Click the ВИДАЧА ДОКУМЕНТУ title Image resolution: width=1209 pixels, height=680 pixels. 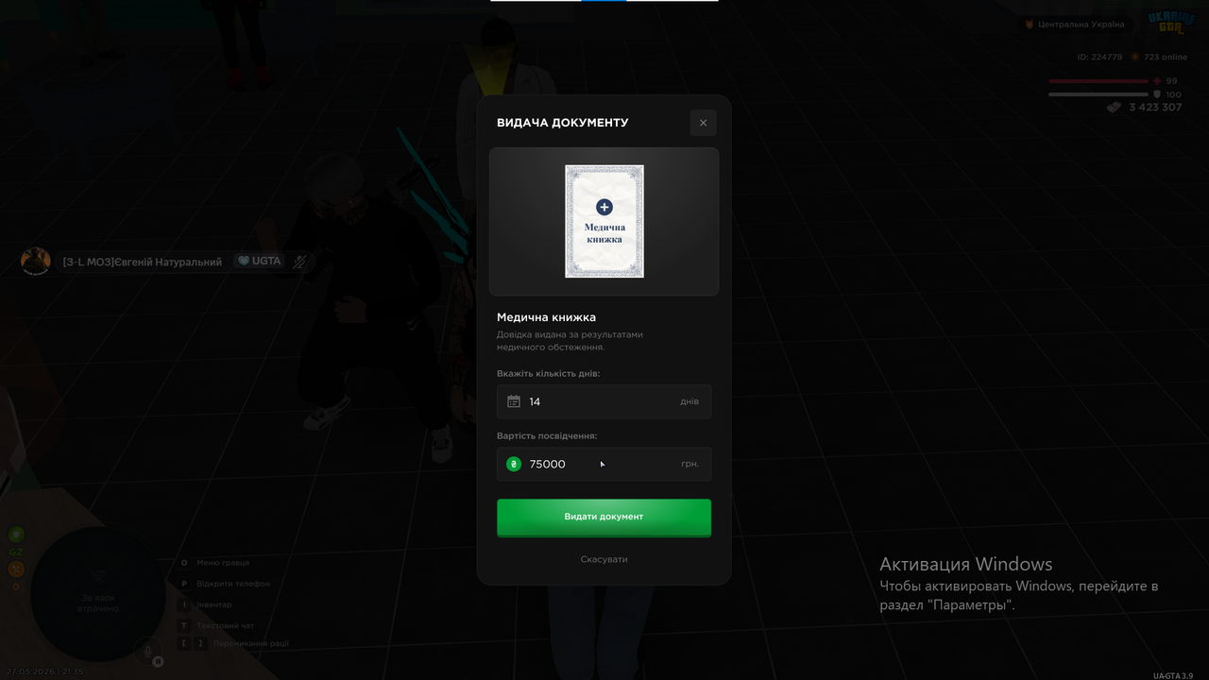coord(563,123)
